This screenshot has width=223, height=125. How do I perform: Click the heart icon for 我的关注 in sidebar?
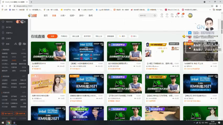pyautogui.click(x=3, y=22)
